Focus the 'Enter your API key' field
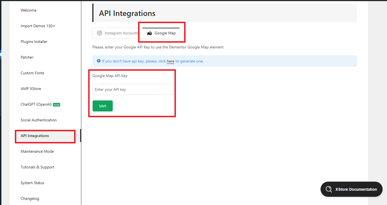 click(133, 90)
